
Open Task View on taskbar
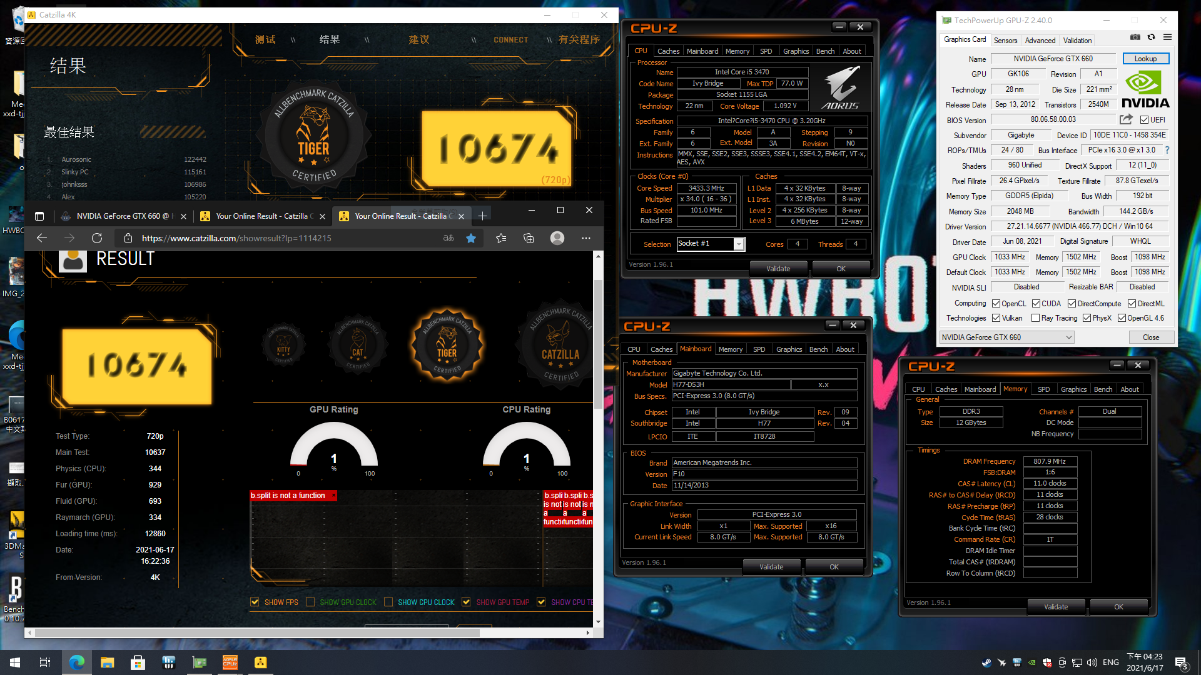(x=45, y=662)
